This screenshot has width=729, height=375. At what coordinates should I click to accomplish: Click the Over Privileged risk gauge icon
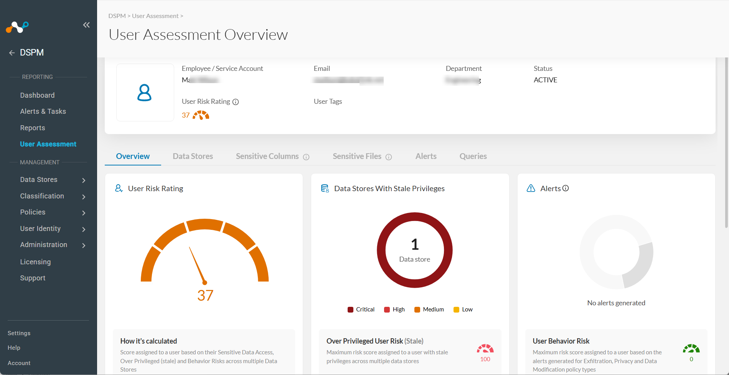(485, 348)
